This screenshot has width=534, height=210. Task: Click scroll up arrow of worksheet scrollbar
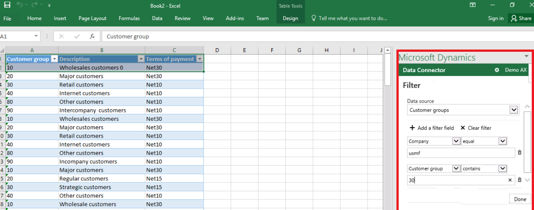(x=387, y=50)
